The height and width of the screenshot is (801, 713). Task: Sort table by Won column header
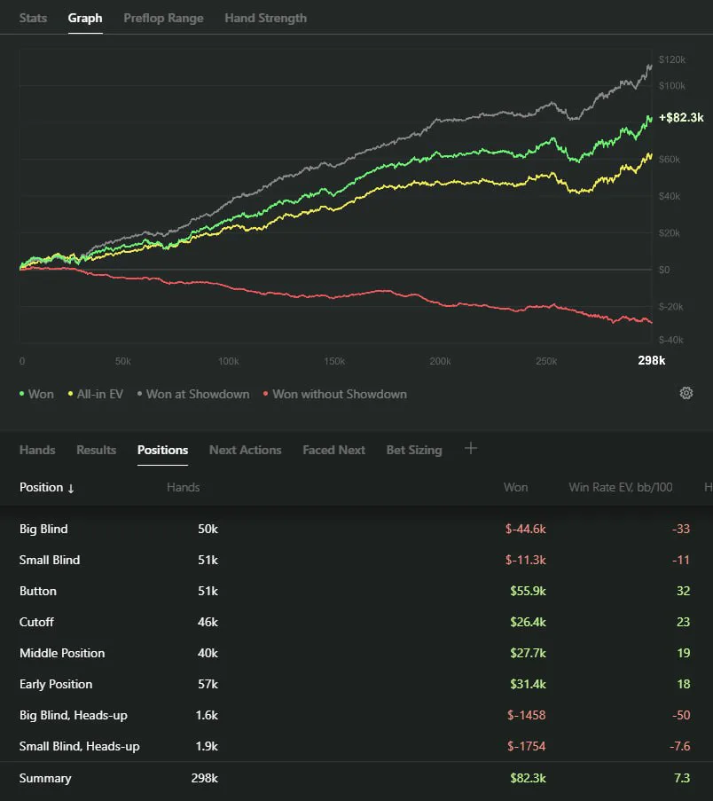click(x=516, y=487)
